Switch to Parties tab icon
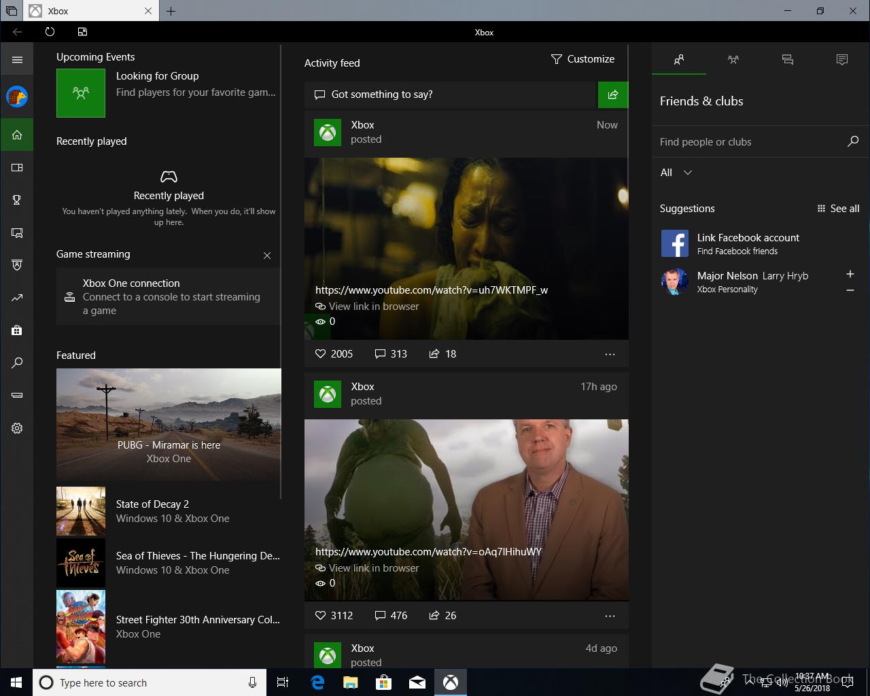Screen dimensions: 870x696 (733, 60)
